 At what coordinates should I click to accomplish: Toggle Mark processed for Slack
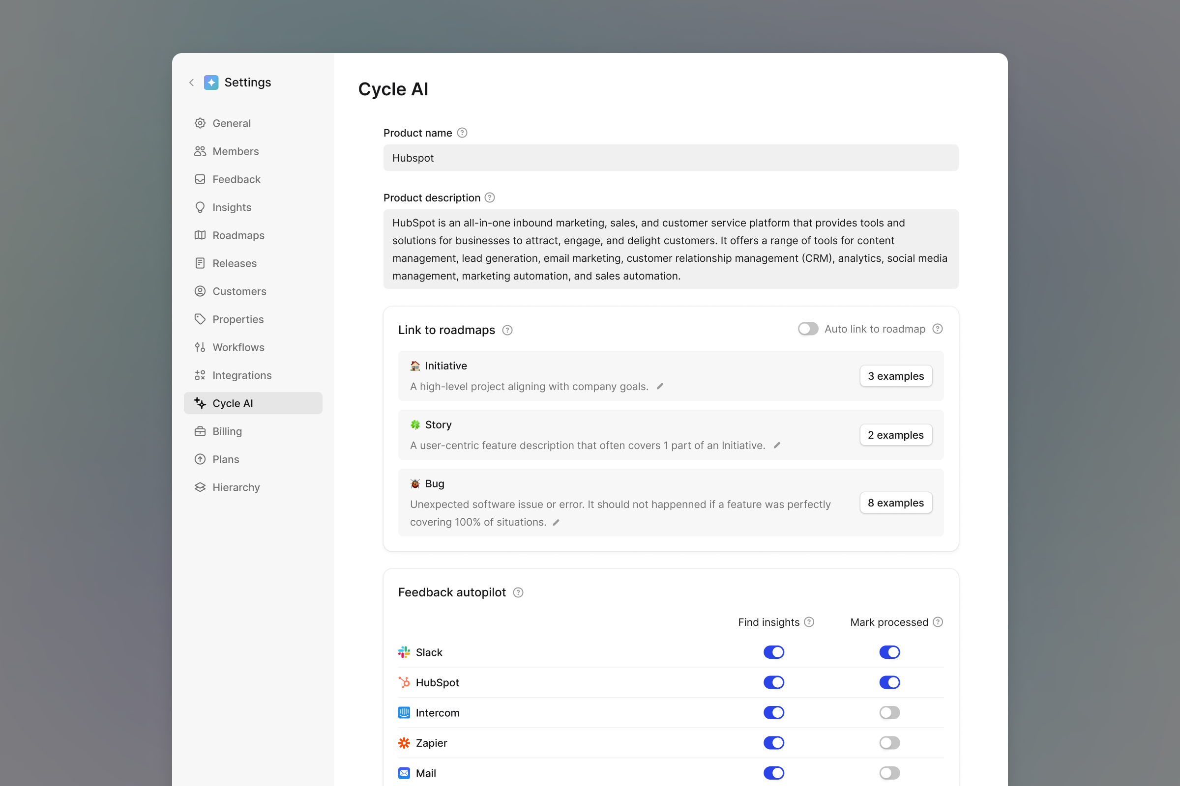(889, 652)
